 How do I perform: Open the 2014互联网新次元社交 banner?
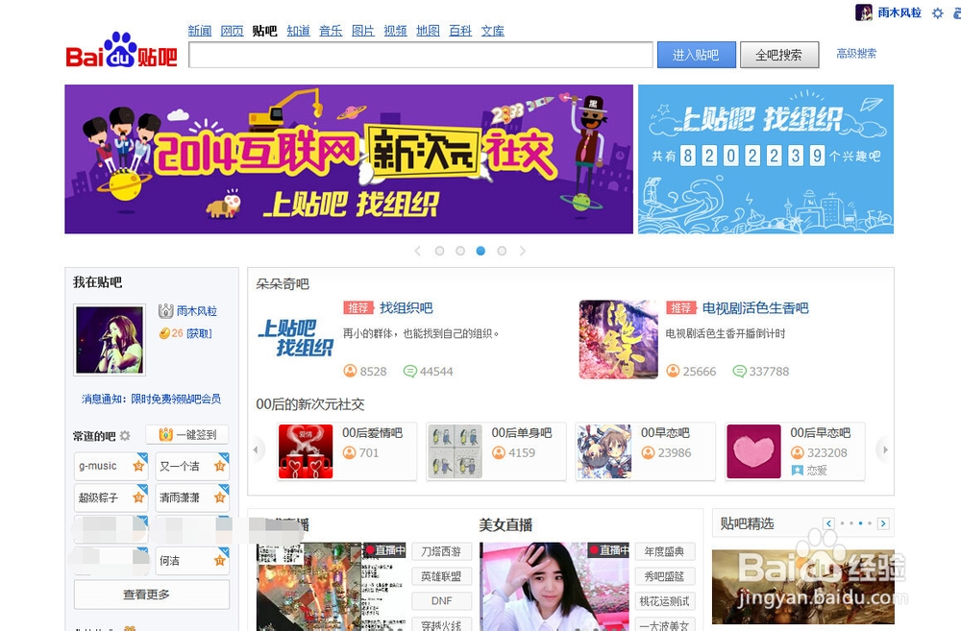tap(349, 159)
